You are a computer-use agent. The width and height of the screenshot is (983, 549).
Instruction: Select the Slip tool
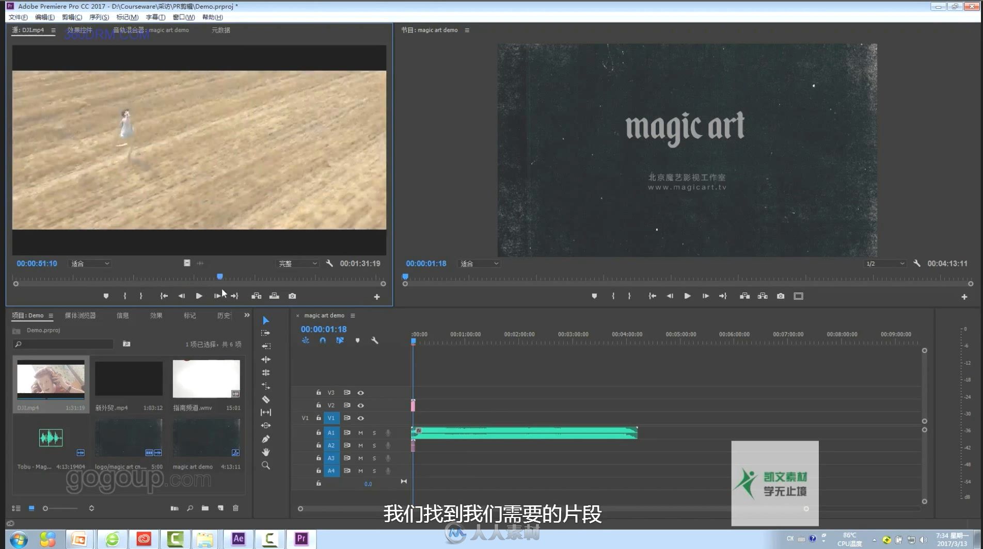point(266,412)
